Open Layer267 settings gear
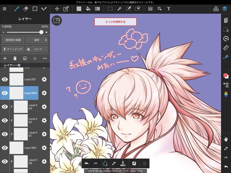 click(x=44, y=79)
